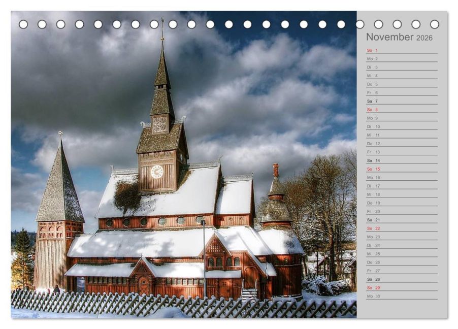Select the calendar row Do 12

pyautogui.click(x=402, y=144)
